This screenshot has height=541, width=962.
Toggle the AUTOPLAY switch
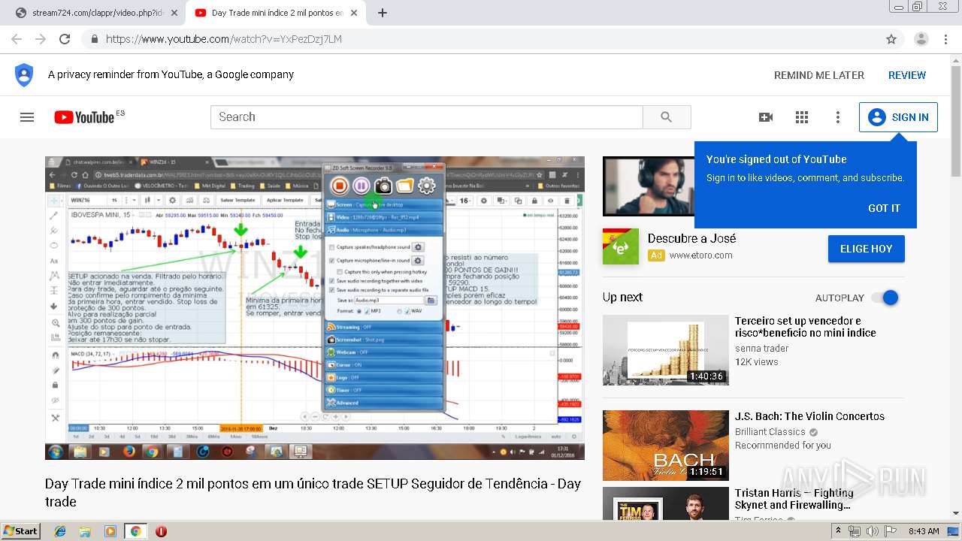(885, 298)
